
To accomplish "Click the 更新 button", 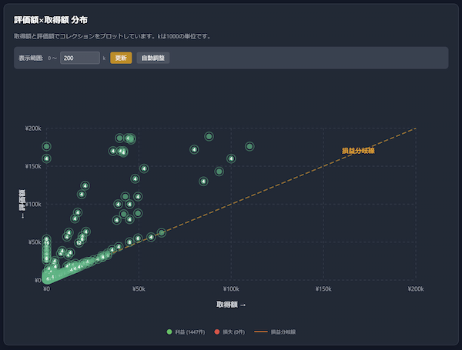I will pos(121,58).
